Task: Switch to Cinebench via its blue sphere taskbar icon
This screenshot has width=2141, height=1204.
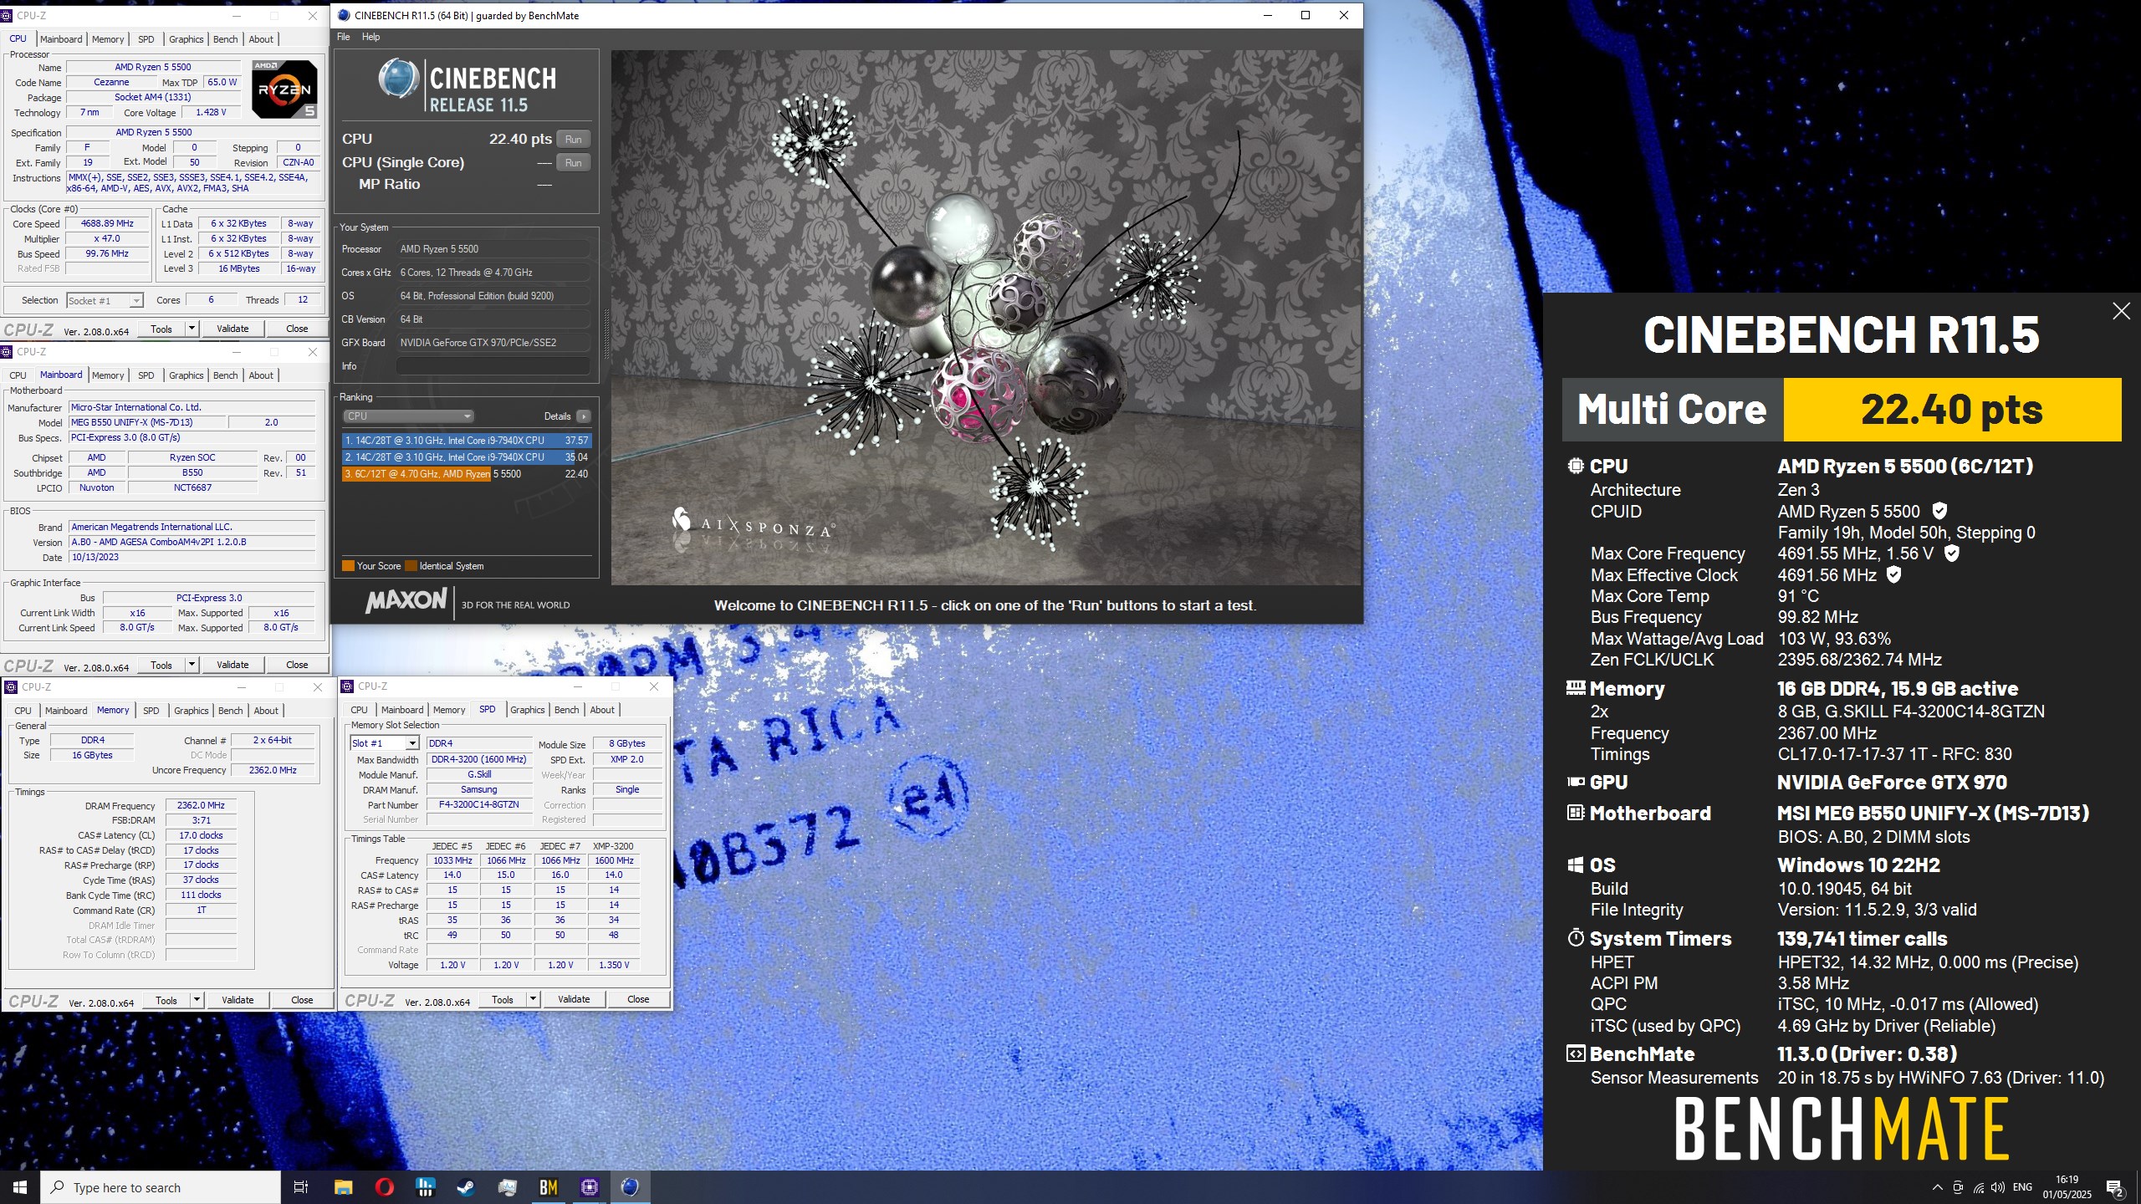Action: [631, 1187]
